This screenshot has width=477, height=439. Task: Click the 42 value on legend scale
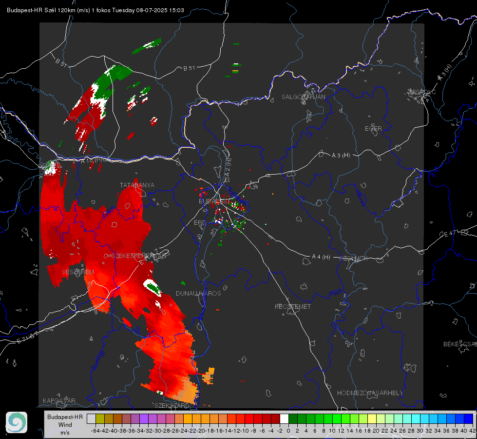472,431
